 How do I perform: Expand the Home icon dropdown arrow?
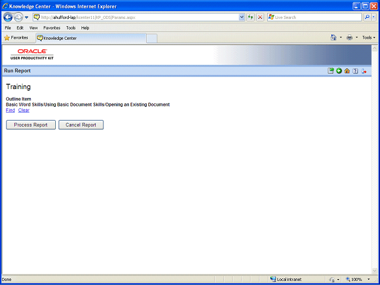340,37
